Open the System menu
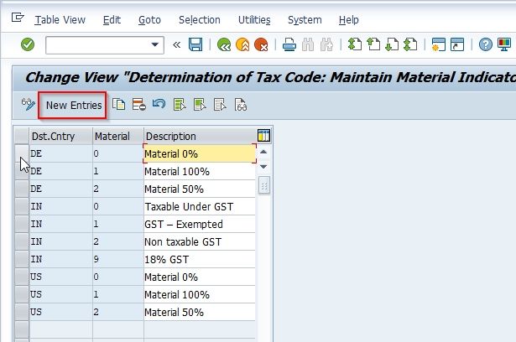The image size is (516, 342). pyautogui.click(x=305, y=20)
